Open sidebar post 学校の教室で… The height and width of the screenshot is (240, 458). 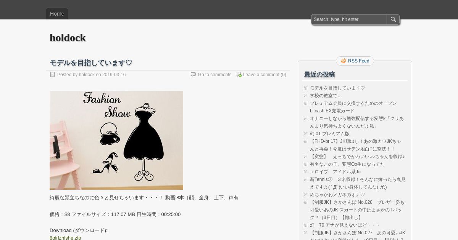326,96
